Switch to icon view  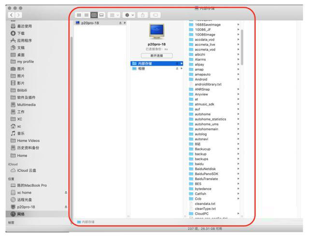coord(79,15)
